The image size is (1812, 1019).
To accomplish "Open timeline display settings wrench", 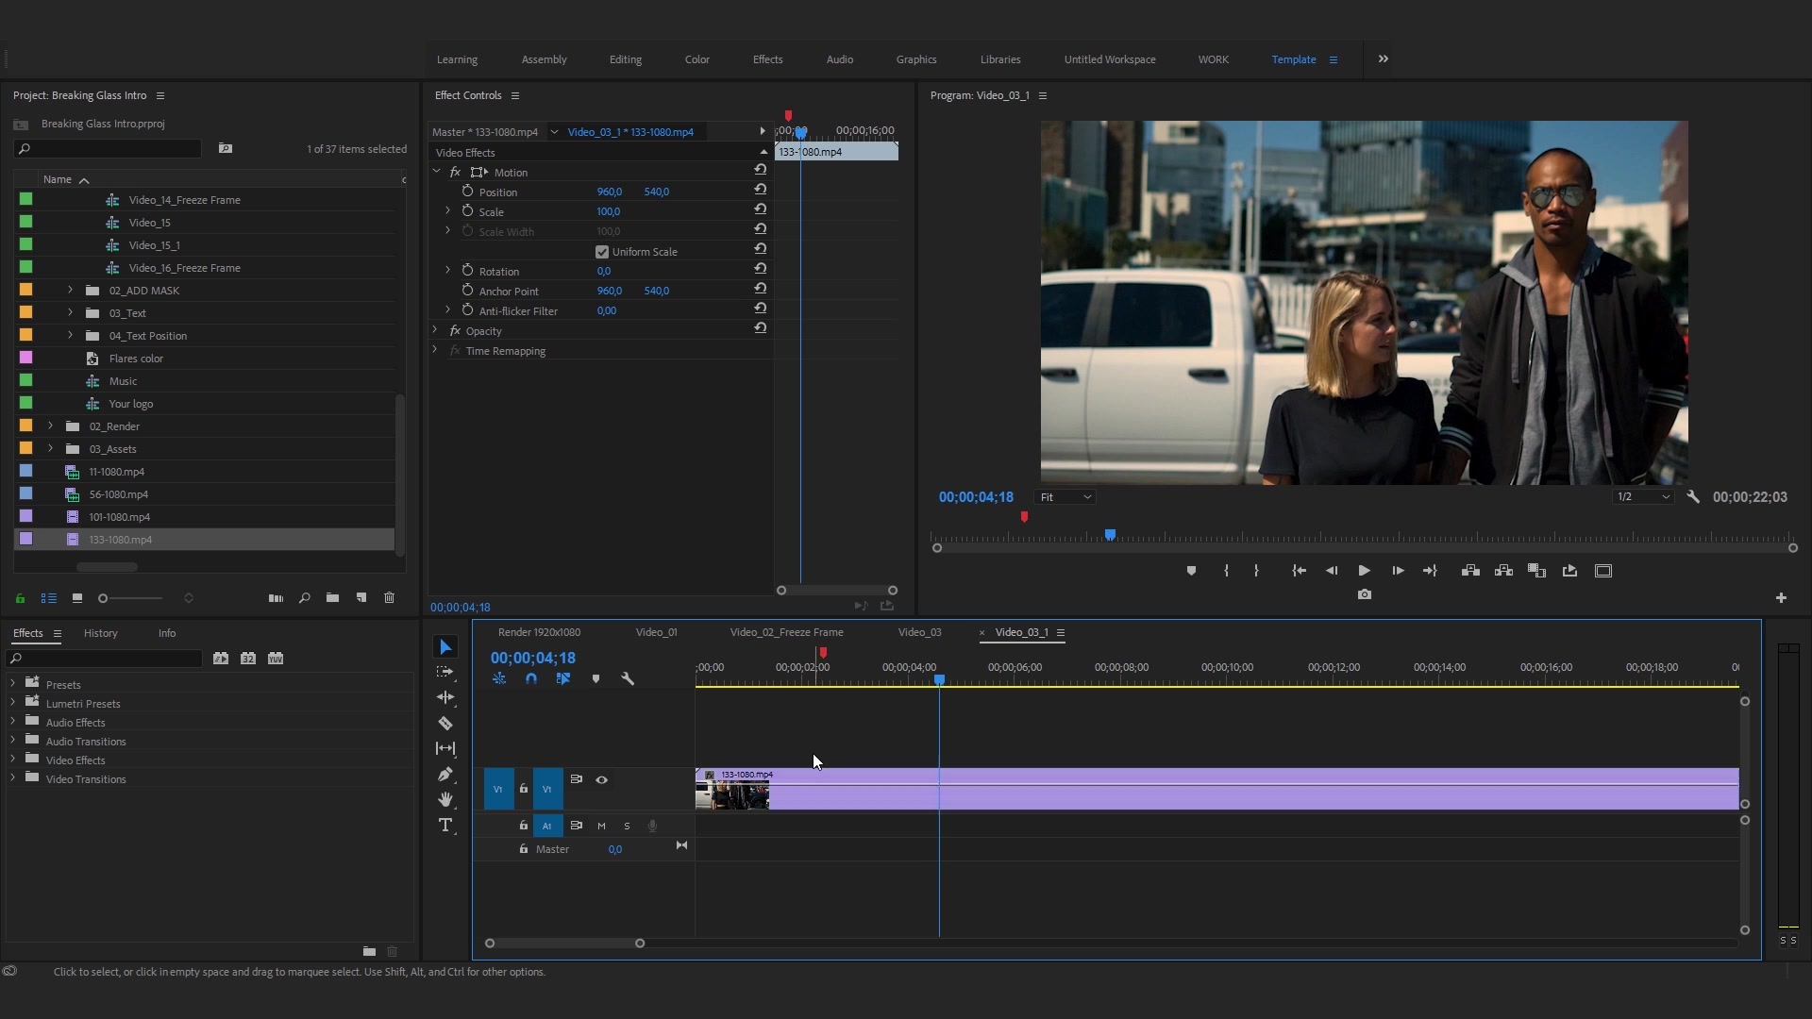I will [x=628, y=679].
